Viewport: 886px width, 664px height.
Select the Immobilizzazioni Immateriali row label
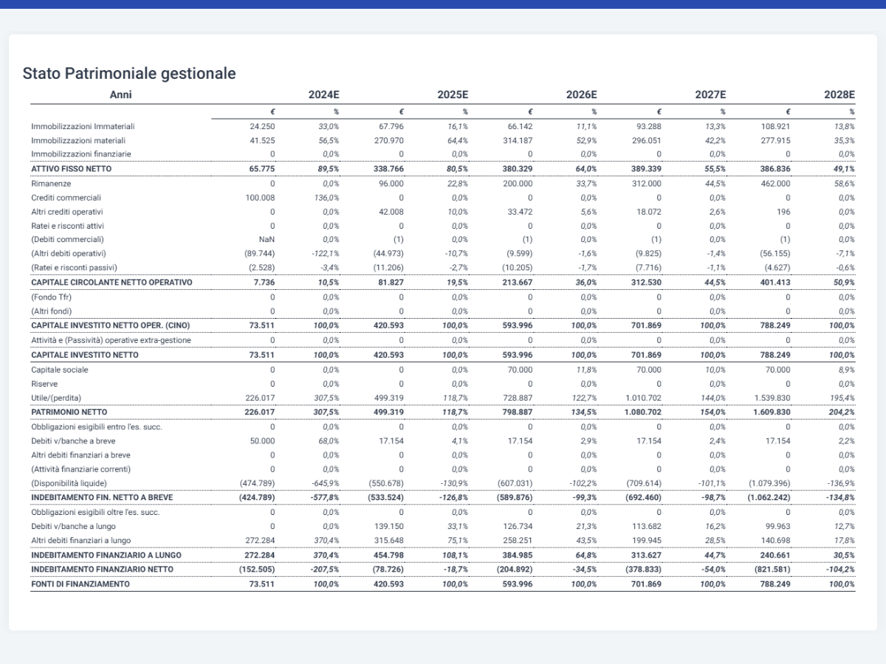[83, 126]
